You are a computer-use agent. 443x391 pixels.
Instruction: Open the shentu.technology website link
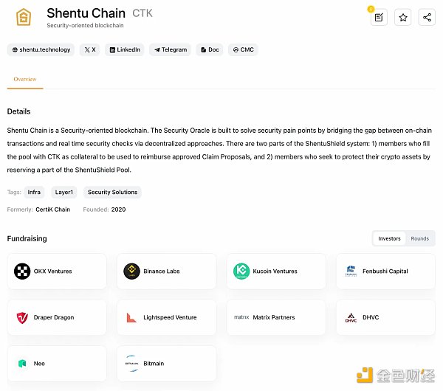[41, 50]
